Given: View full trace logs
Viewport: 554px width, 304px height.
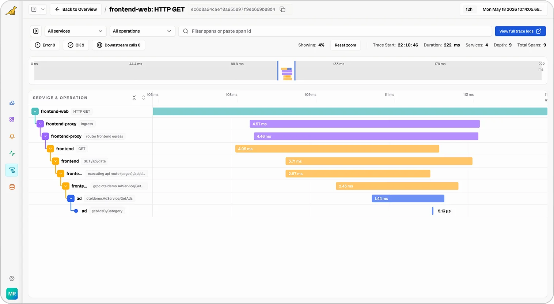Looking at the screenshot, I should pos(520,31).
